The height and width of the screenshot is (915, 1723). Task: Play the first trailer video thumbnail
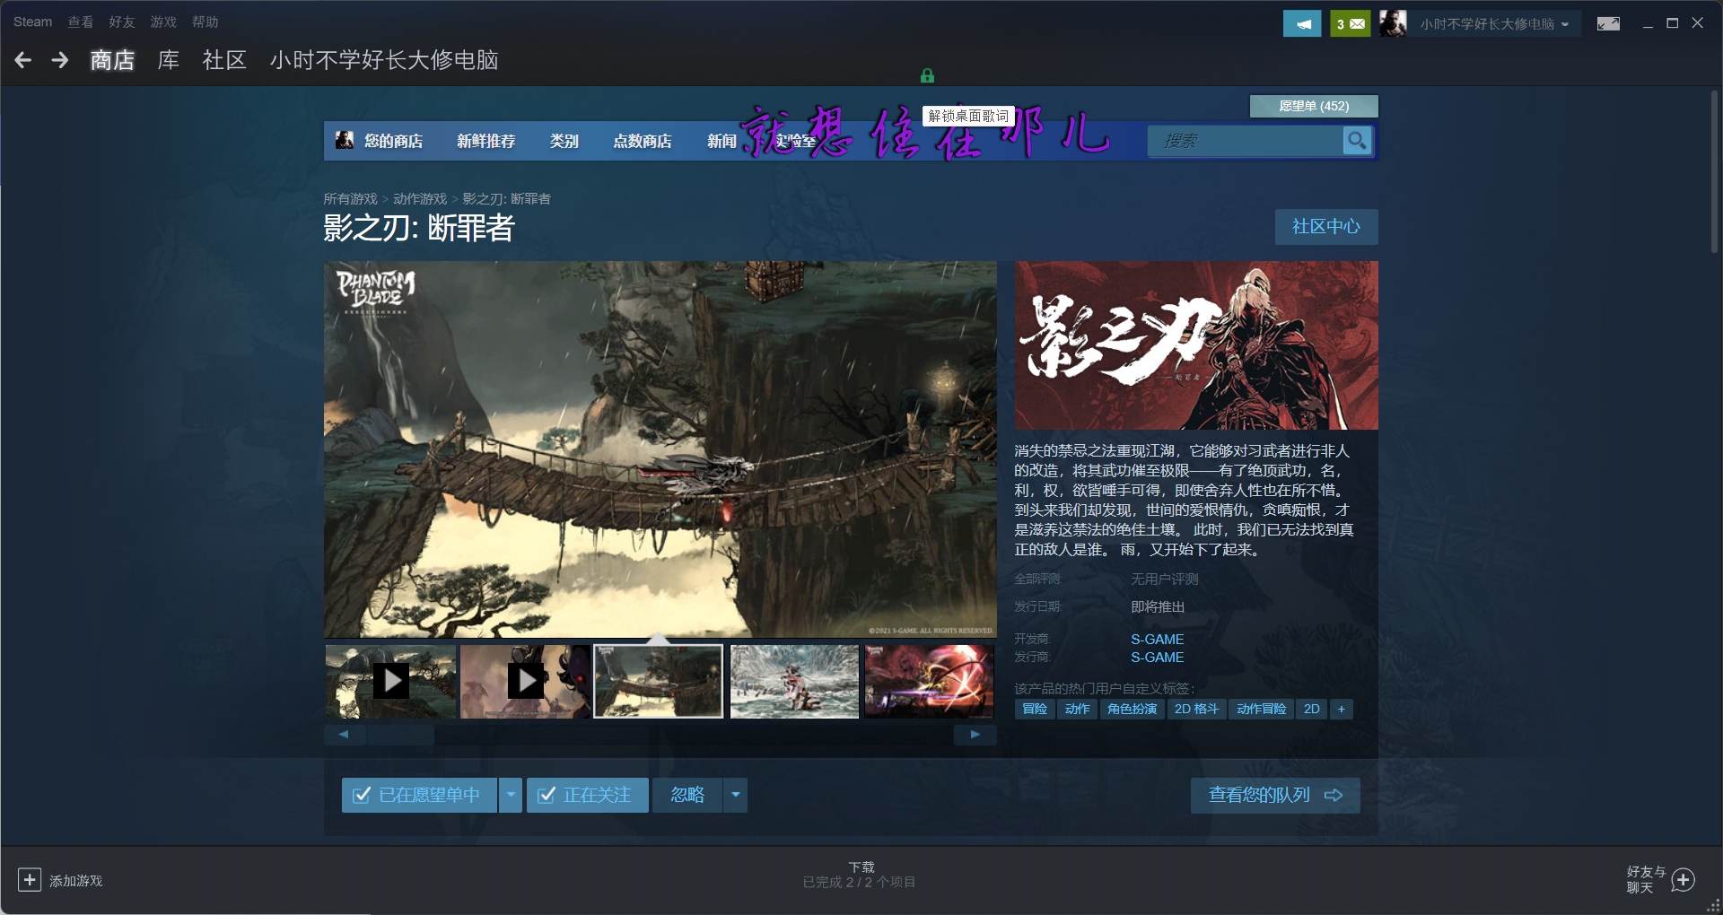(390, 681)
